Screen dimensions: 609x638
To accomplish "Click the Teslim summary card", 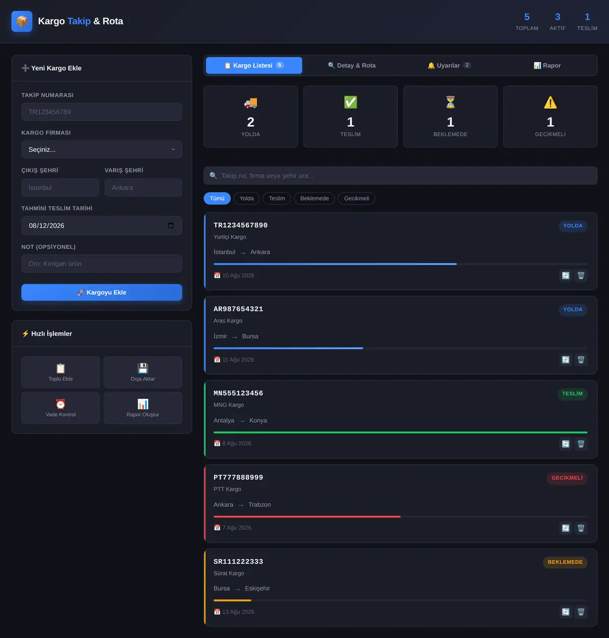I will pos(351,117).
